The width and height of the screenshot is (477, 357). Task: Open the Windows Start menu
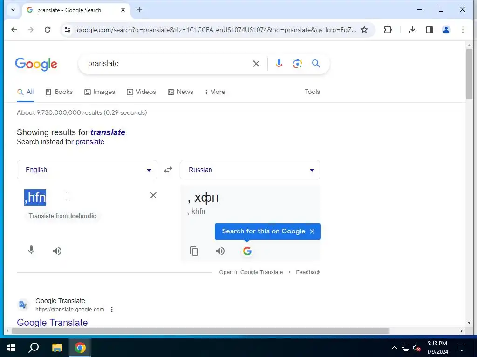11,348
